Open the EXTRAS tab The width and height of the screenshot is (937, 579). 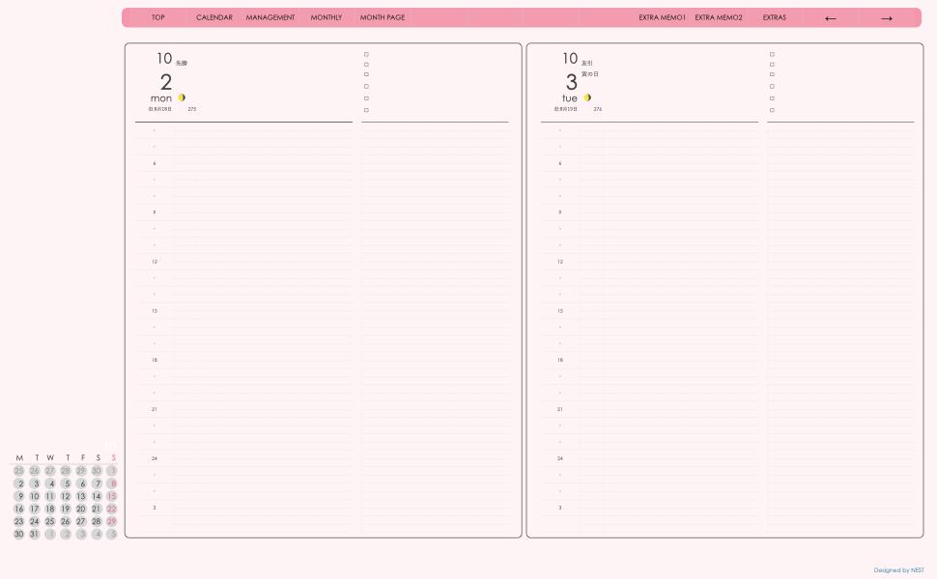775,17
